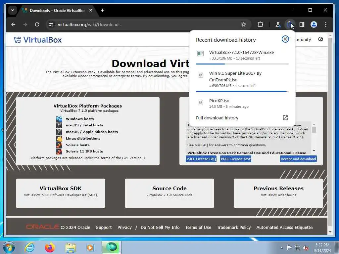
Task: Close the Downloads – Oracle VirtualBox tab
Action: tap(91, 10)
